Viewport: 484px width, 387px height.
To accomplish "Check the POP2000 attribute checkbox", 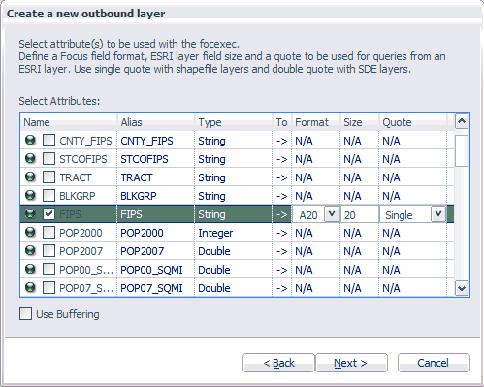I will 48,233.
